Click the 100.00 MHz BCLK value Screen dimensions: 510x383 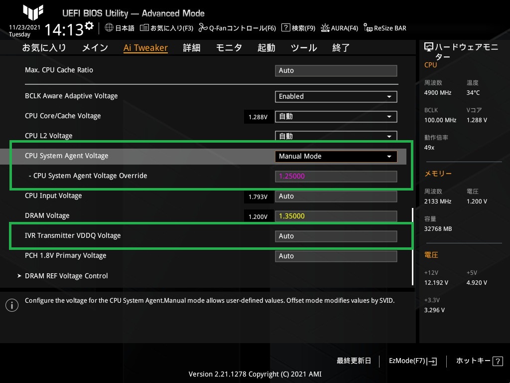tap(440, 120)
